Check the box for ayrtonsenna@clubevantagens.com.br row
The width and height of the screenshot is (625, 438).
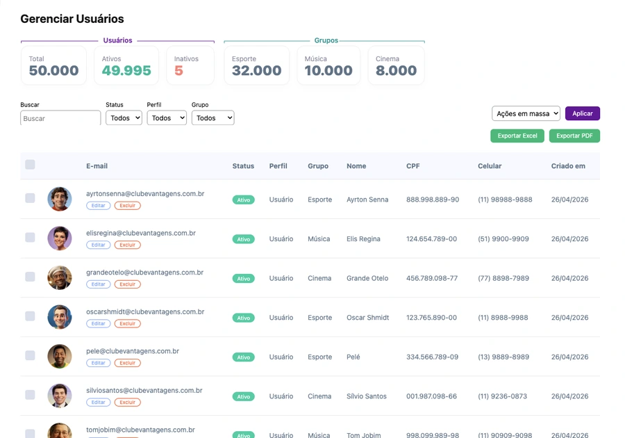click(30, 198)
